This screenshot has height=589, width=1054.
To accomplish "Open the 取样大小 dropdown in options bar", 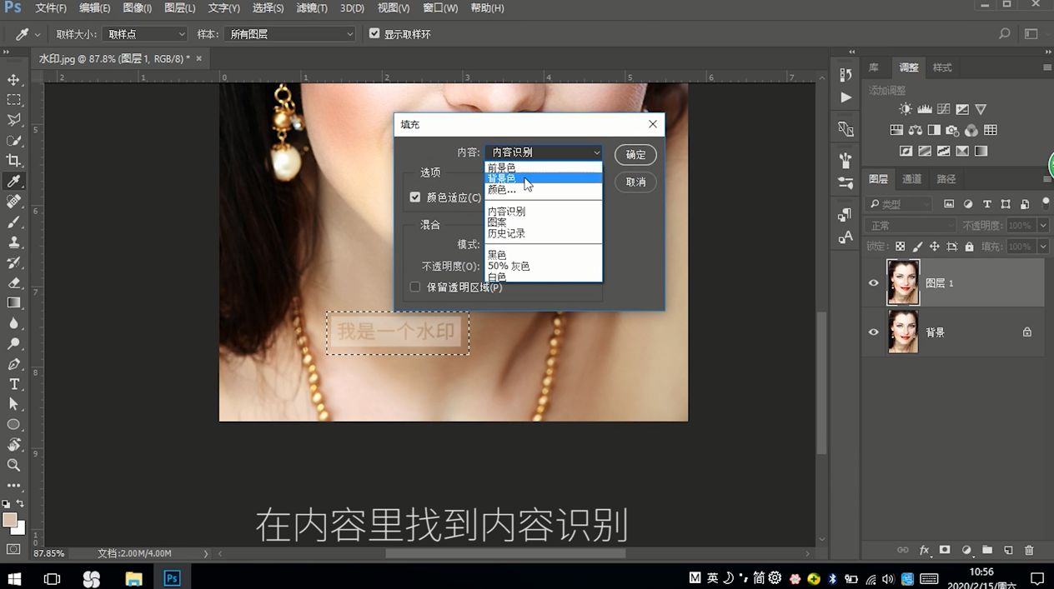I will (x=143, y=34).
